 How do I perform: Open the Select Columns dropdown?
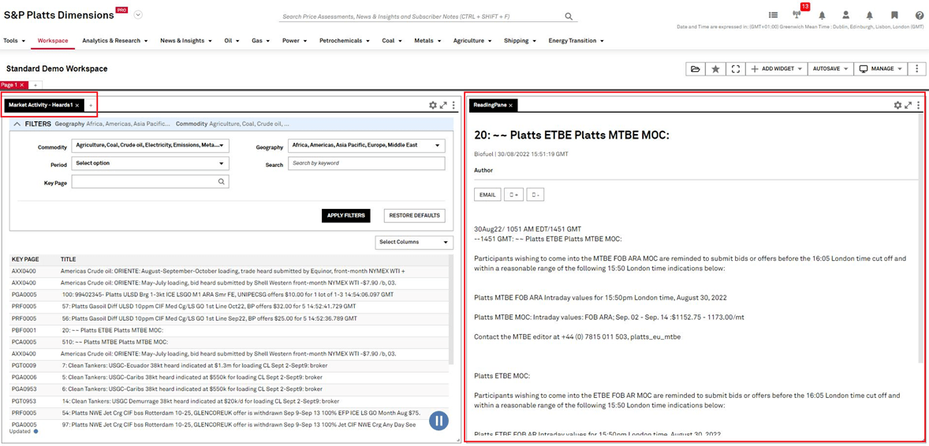point(414,242)
